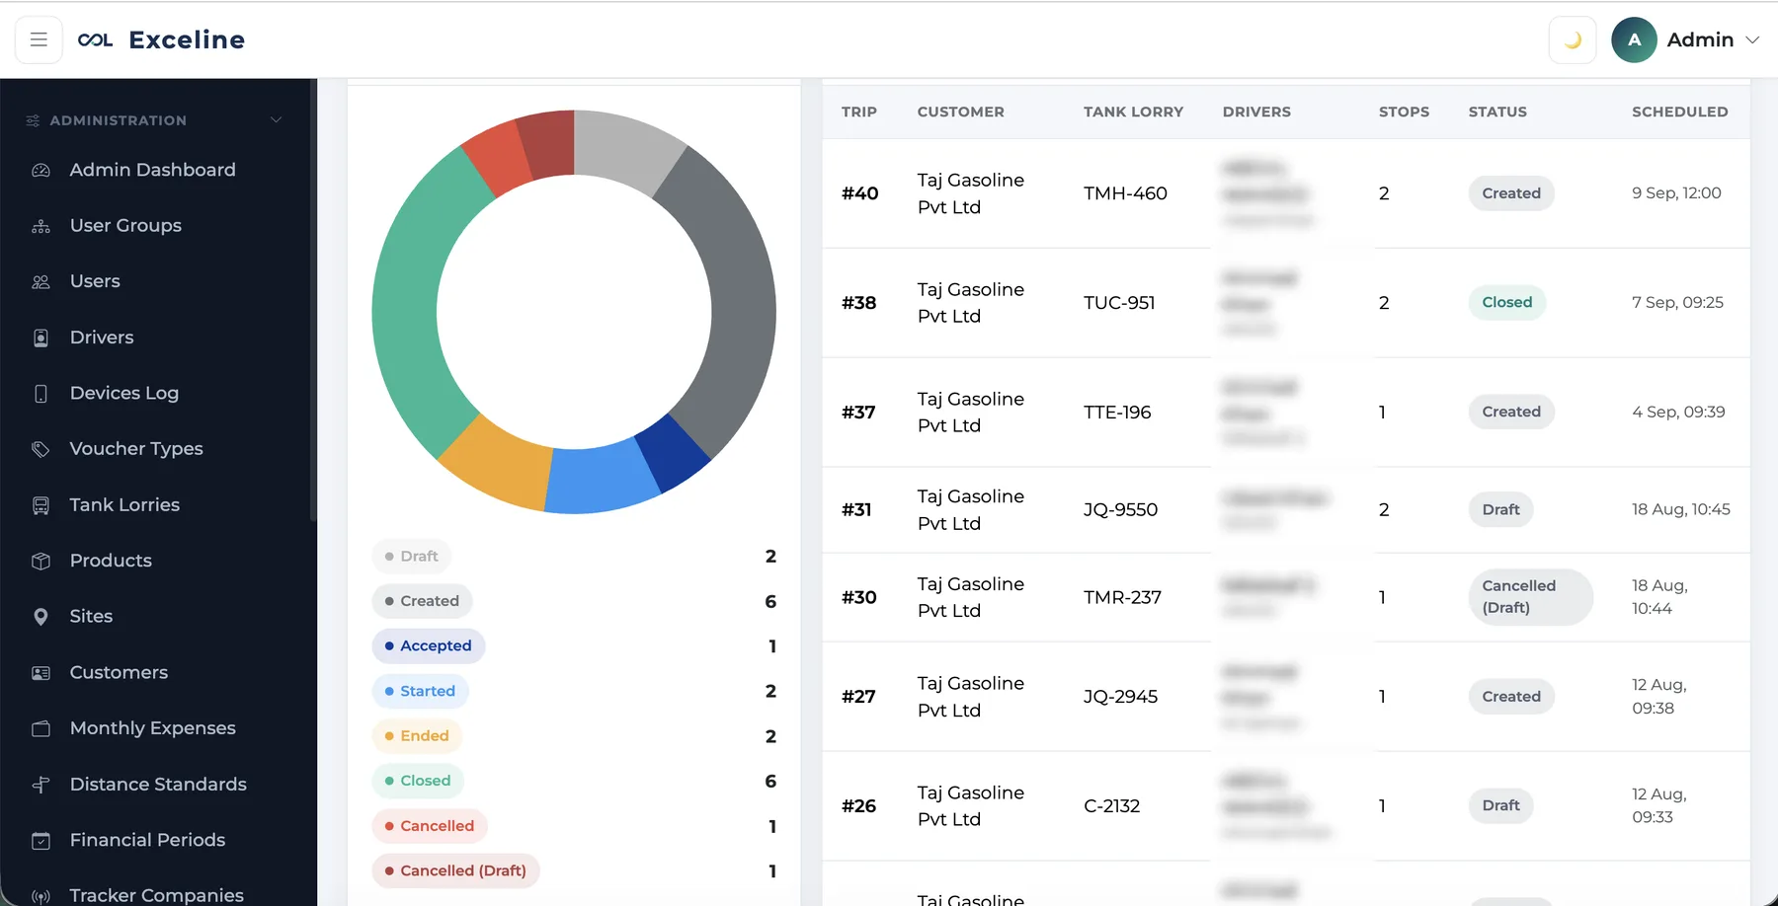
Task: Click tank lorry JQ-9550
Action: [x=1120, y=510]
